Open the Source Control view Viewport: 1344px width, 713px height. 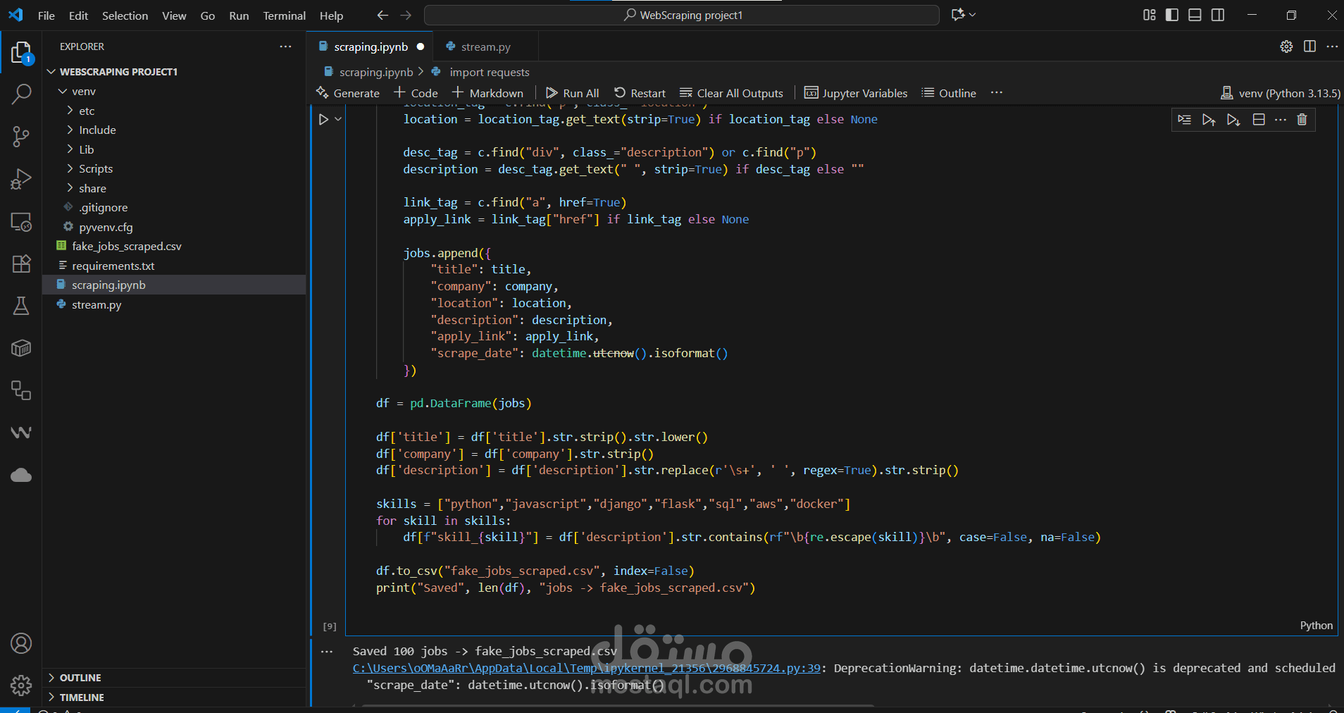21,136
